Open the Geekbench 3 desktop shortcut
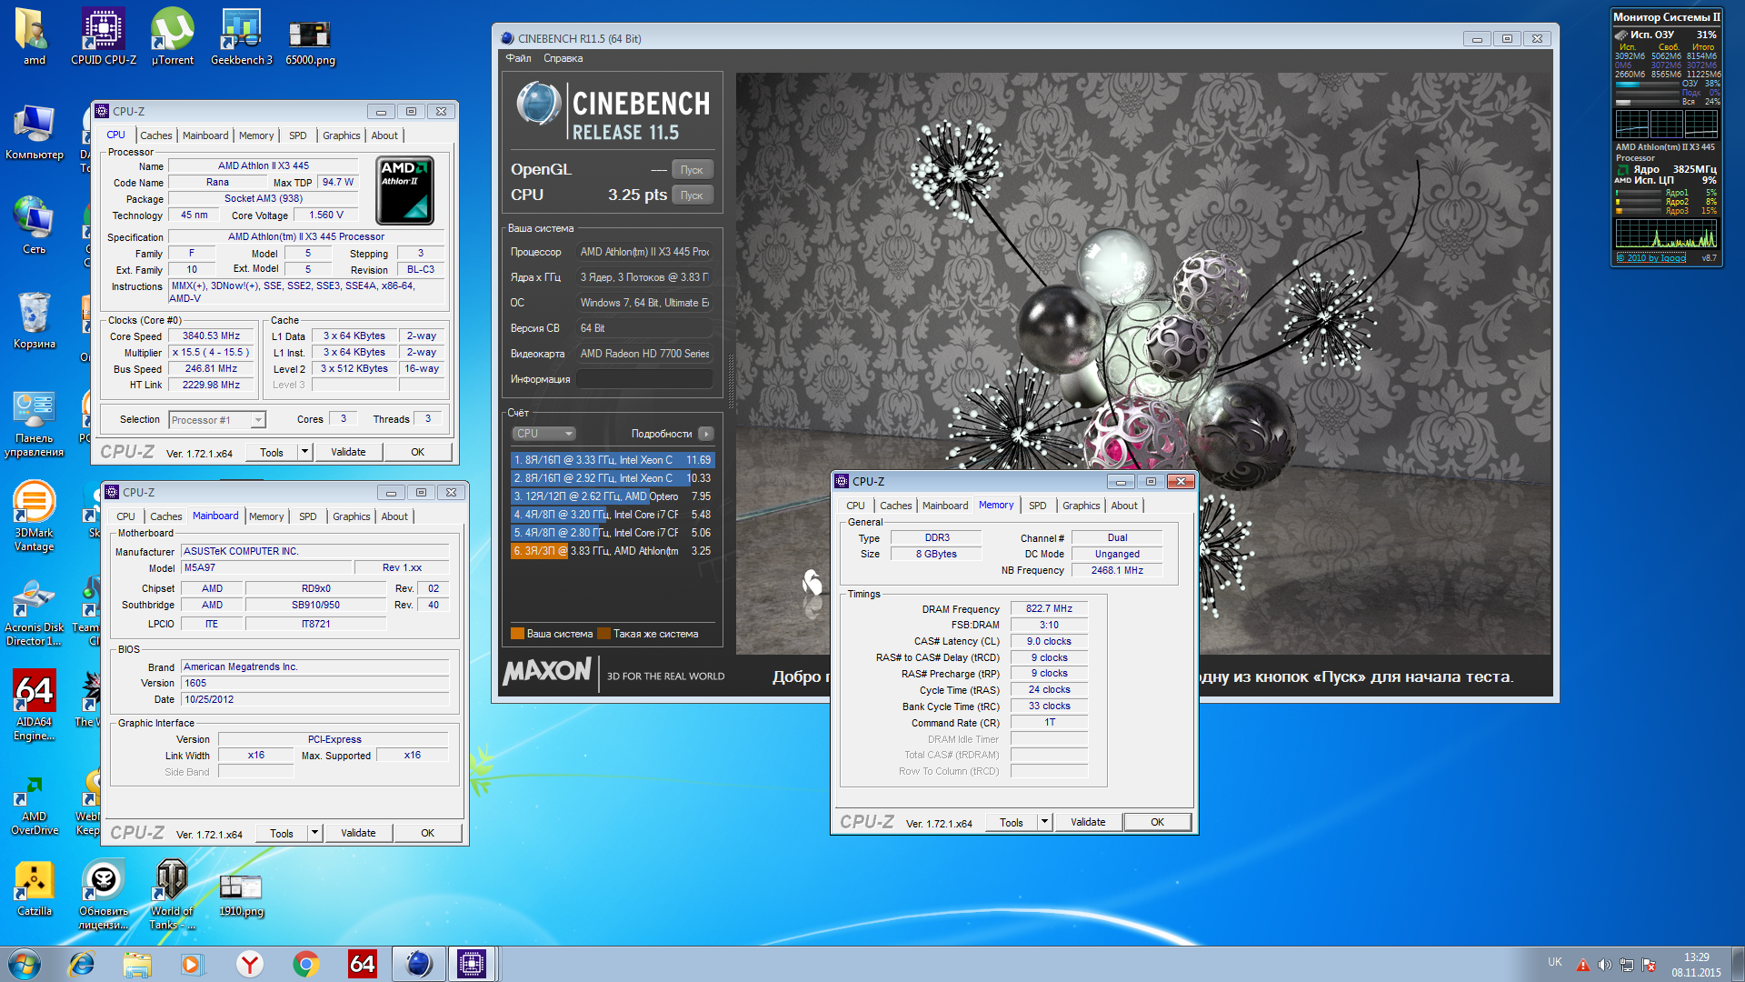Screen dimensions: 1745x982 [242, 36]
